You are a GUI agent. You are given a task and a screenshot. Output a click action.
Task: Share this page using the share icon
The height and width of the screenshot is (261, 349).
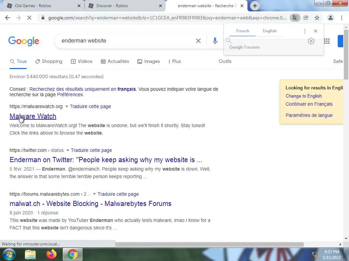coord(306,18)
